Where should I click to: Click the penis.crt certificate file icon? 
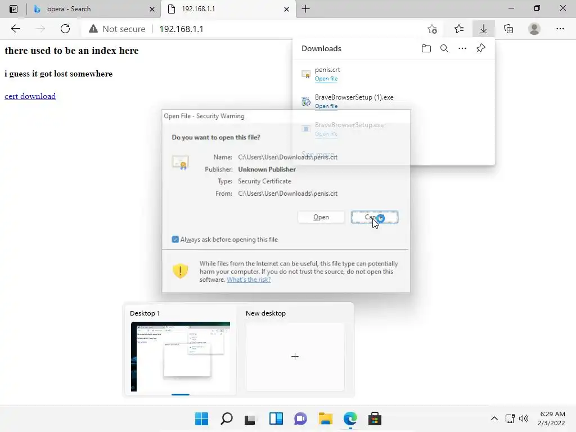306,74
